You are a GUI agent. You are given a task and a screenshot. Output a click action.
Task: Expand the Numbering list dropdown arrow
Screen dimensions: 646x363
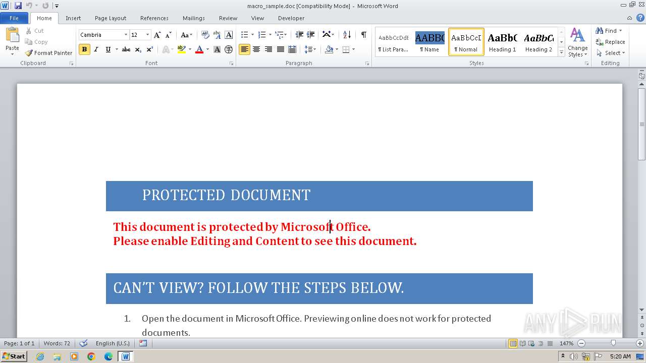point(270,35)
